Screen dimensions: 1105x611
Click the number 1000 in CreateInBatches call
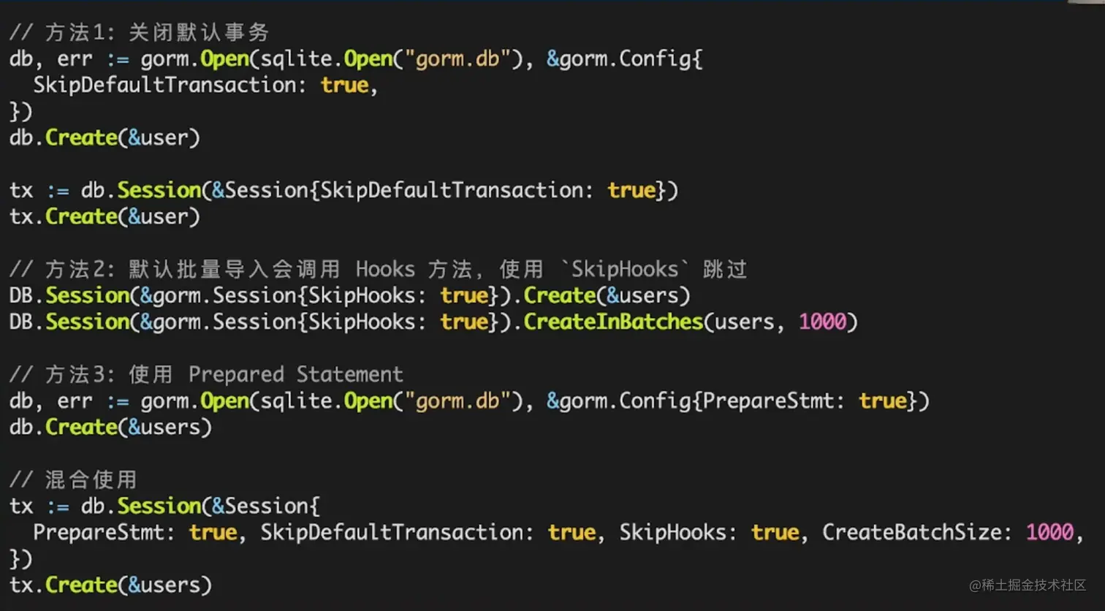(x=822, y=322)
